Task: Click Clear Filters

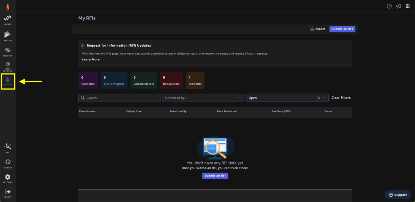Action: (x=341, y=98)
